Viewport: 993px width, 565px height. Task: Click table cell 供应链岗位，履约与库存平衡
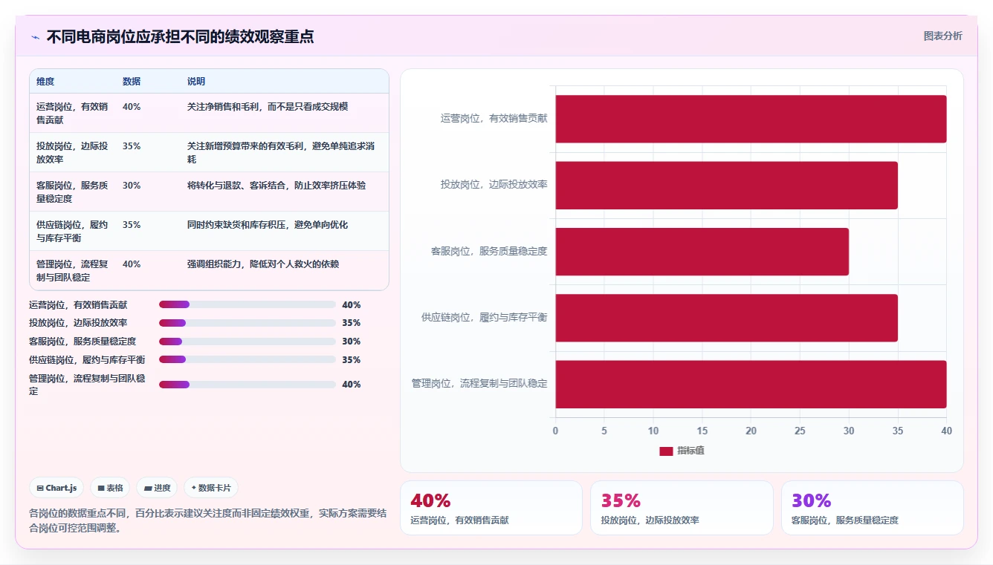point(72,231)
